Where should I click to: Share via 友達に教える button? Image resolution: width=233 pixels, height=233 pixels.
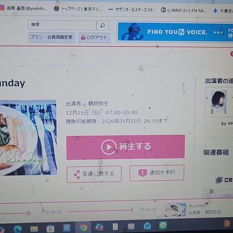click(x=94, y=174)
